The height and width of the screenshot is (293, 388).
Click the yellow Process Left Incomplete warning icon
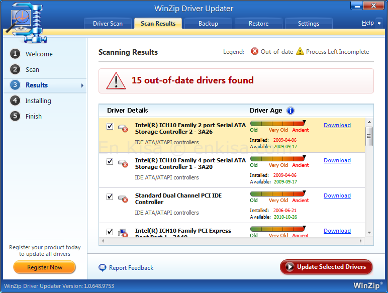point(300,51)
